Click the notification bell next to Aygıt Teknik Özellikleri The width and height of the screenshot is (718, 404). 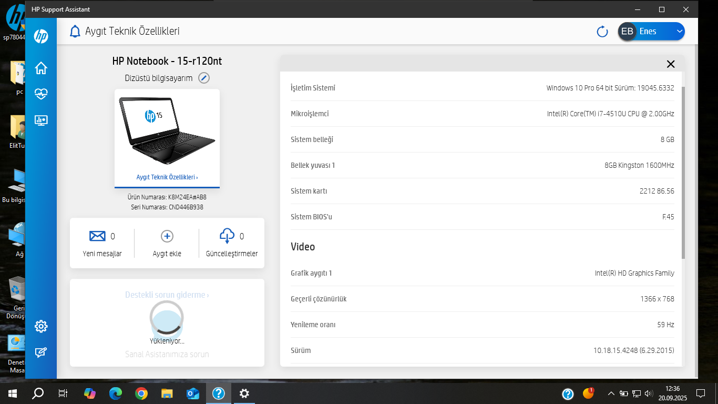tap(75, 31)
